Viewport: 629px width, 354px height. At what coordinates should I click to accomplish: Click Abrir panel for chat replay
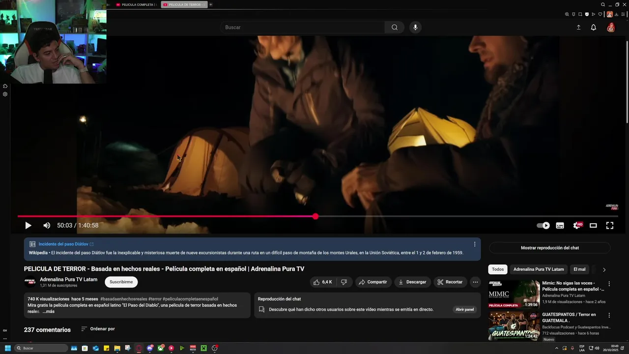465,310
